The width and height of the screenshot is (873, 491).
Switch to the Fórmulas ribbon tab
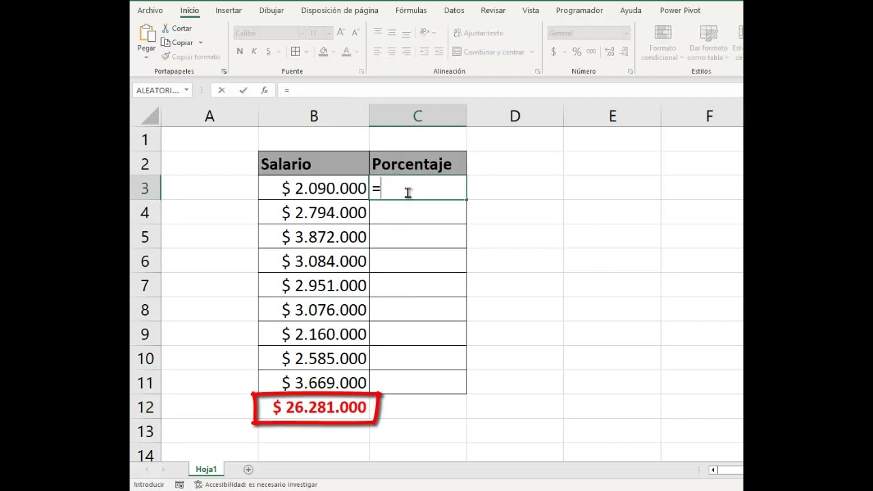pos(411,10)
